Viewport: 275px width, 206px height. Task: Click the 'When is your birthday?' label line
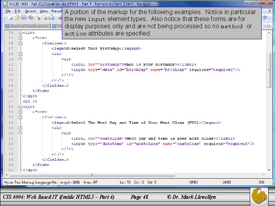pyautogui.click(x=134, y=64)
